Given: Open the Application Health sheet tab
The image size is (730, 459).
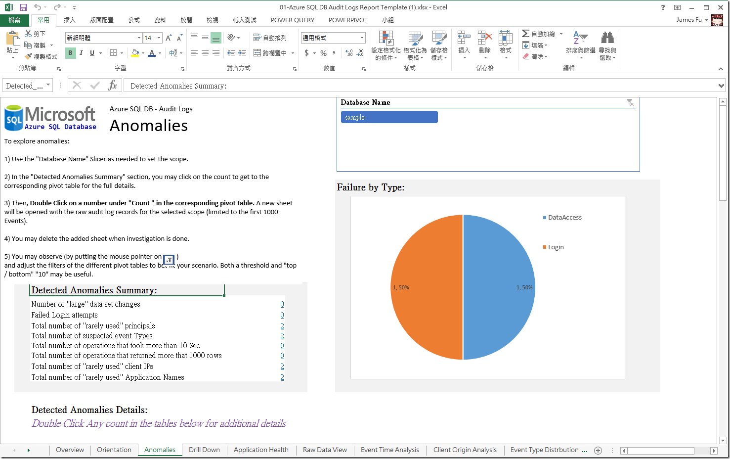Looking at the screenshot, I should click(261, 450).
